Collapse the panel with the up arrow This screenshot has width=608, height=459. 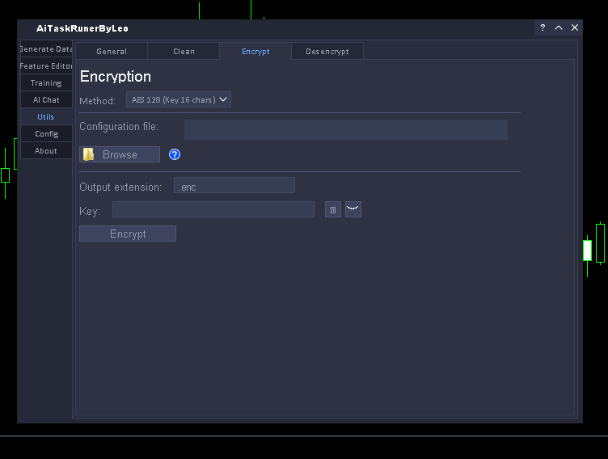(x=559, y=27)
